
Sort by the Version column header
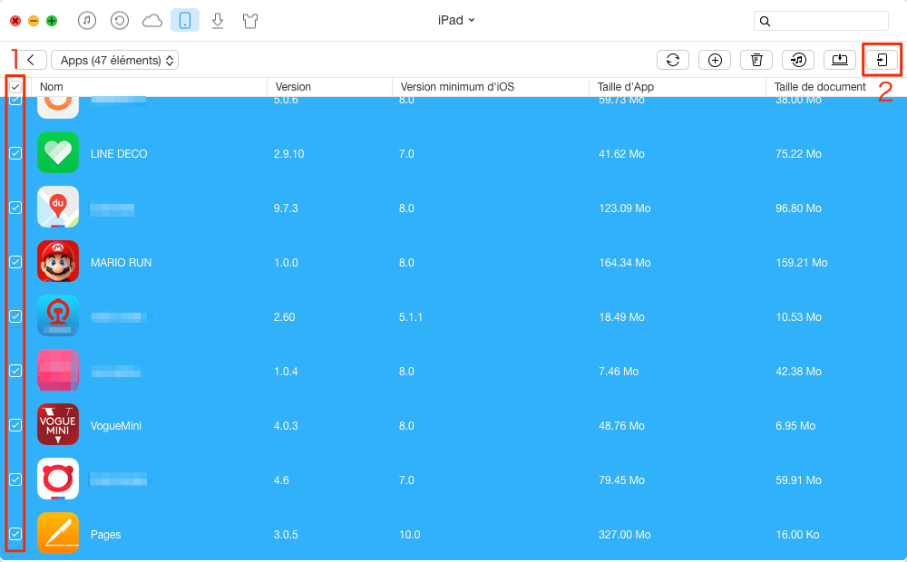329,87
